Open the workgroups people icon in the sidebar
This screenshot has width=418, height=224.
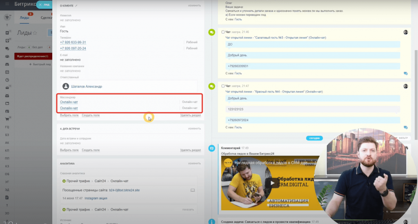pyautogui.click(x=7, y=56)
